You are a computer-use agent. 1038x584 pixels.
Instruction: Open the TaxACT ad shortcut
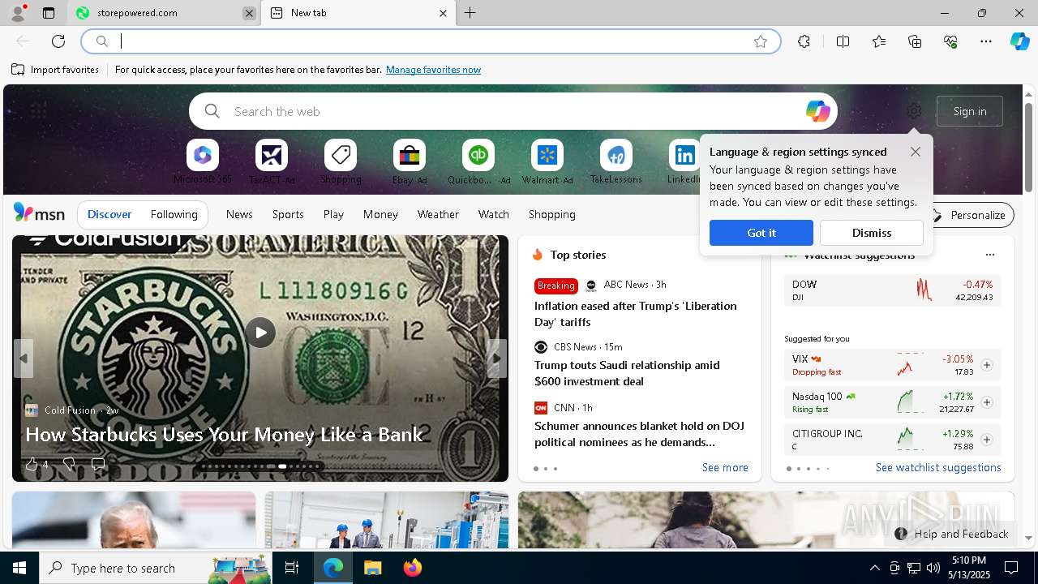point(272,162)
